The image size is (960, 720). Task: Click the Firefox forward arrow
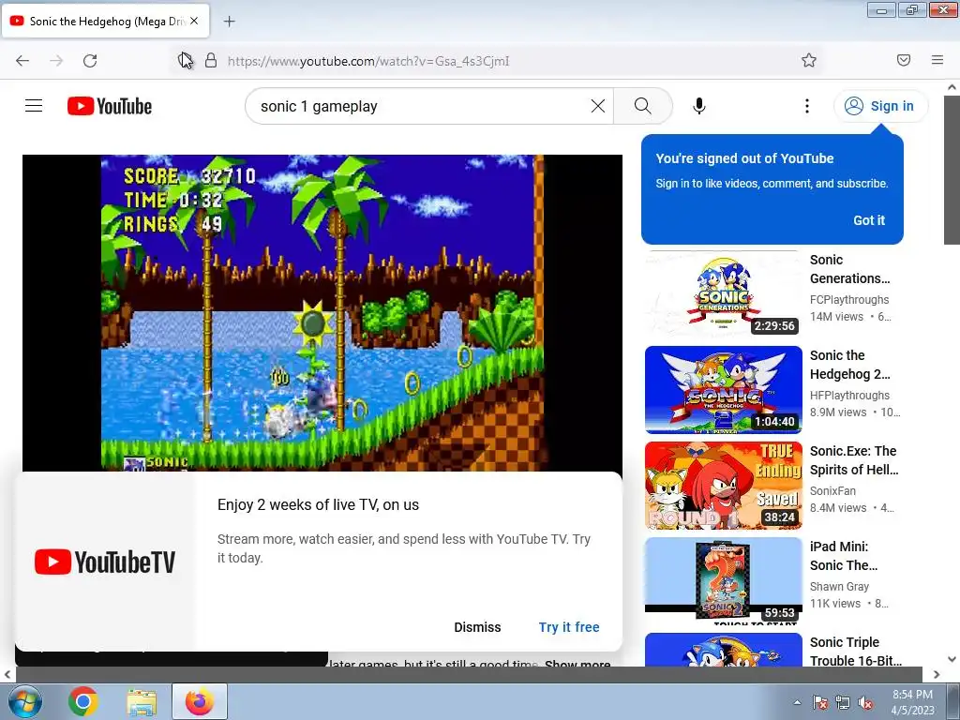pos(56,61)
